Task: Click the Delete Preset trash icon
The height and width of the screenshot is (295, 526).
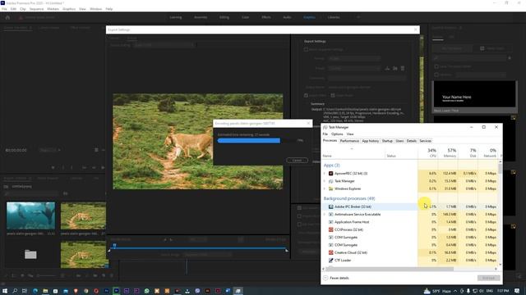Action: tap(403, 68)
